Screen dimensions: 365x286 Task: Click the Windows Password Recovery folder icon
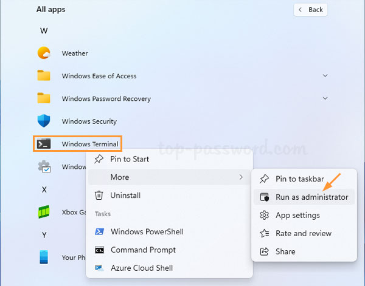click(44, 98)
